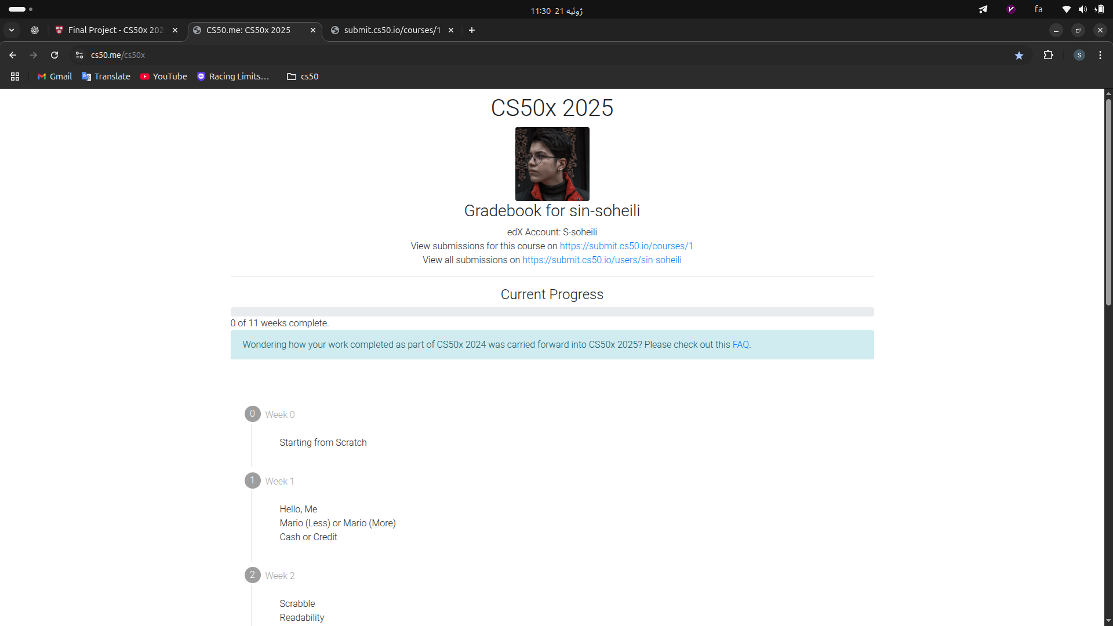Open the system tray volume menu
Image resolution: width=1113 pixels, height=626 pixels.
(1082, 9)
